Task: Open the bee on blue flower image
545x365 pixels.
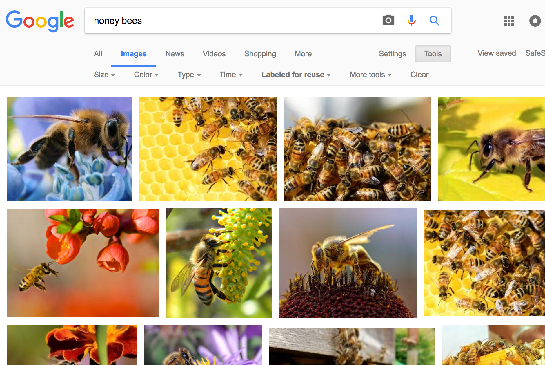Action: [70, 149]
